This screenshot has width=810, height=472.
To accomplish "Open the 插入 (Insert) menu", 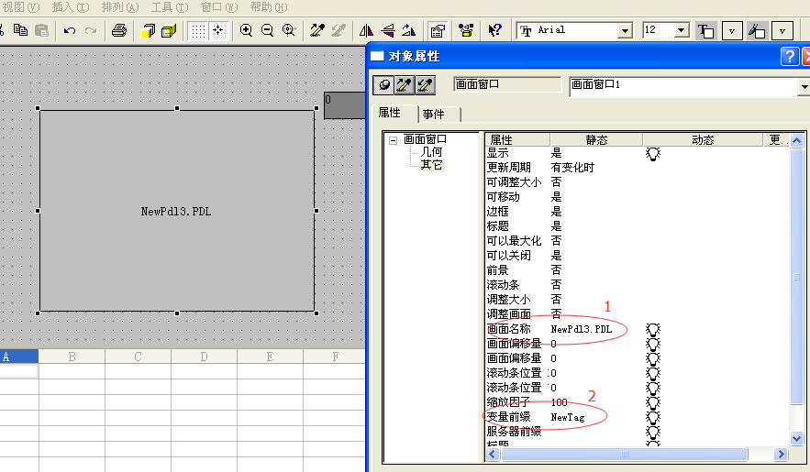I will point(71,7).
